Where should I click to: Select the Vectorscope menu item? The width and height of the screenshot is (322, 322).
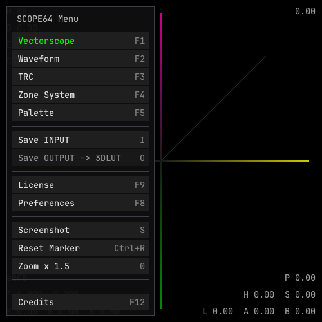pos(80,41)
